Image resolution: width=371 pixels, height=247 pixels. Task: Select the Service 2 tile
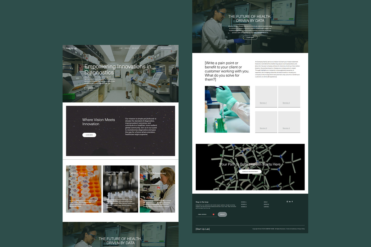[x=289, y=97]
